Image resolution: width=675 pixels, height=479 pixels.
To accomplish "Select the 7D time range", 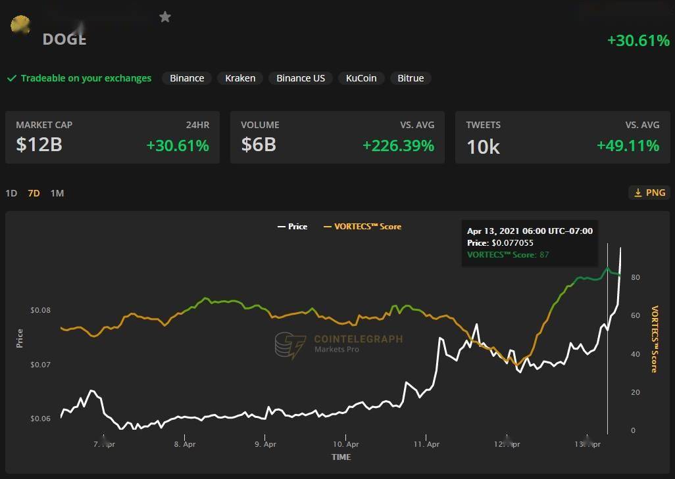I will click(x=34, y=193).
